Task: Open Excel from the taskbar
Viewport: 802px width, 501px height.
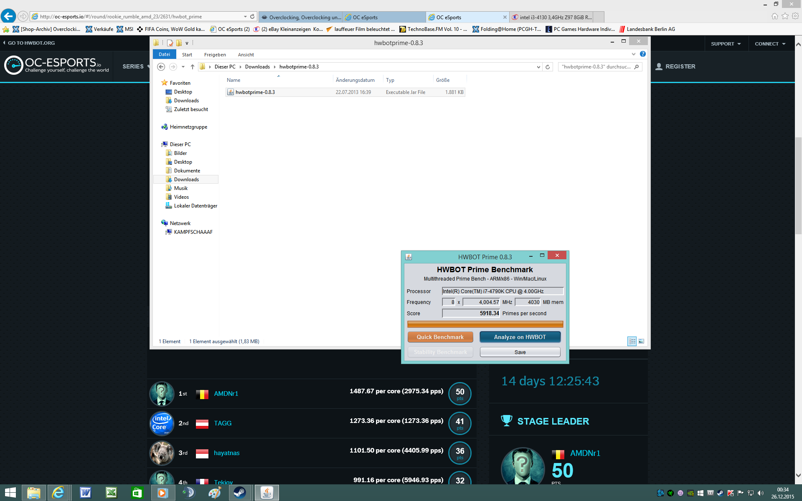Action: point(111,493)
